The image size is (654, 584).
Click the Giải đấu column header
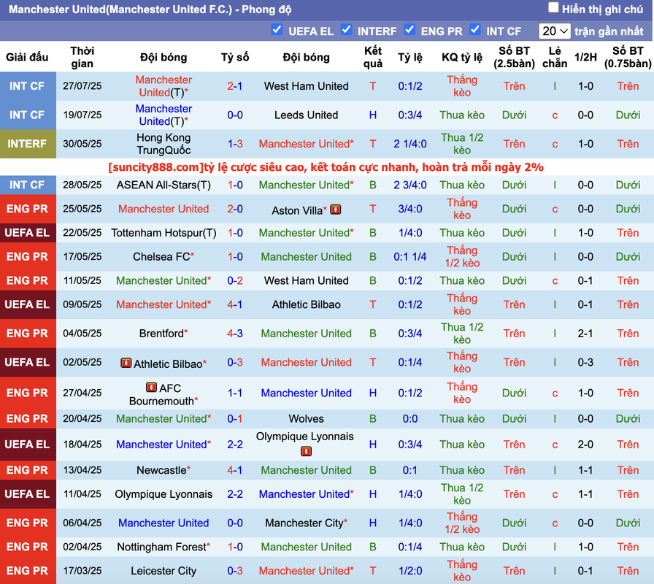[x=27, y=57]
